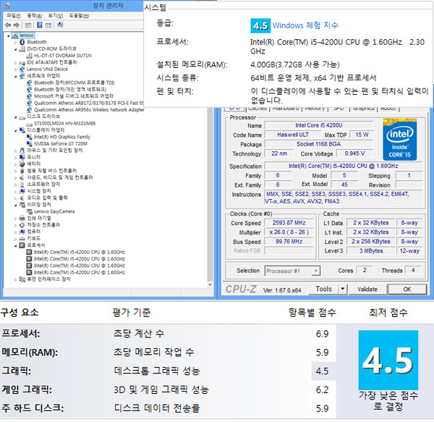Click the 사운드, 비디오 및 게임 컨트롤러 speaker icon
This screenshot has width=434, height=422.
[22, 177]
